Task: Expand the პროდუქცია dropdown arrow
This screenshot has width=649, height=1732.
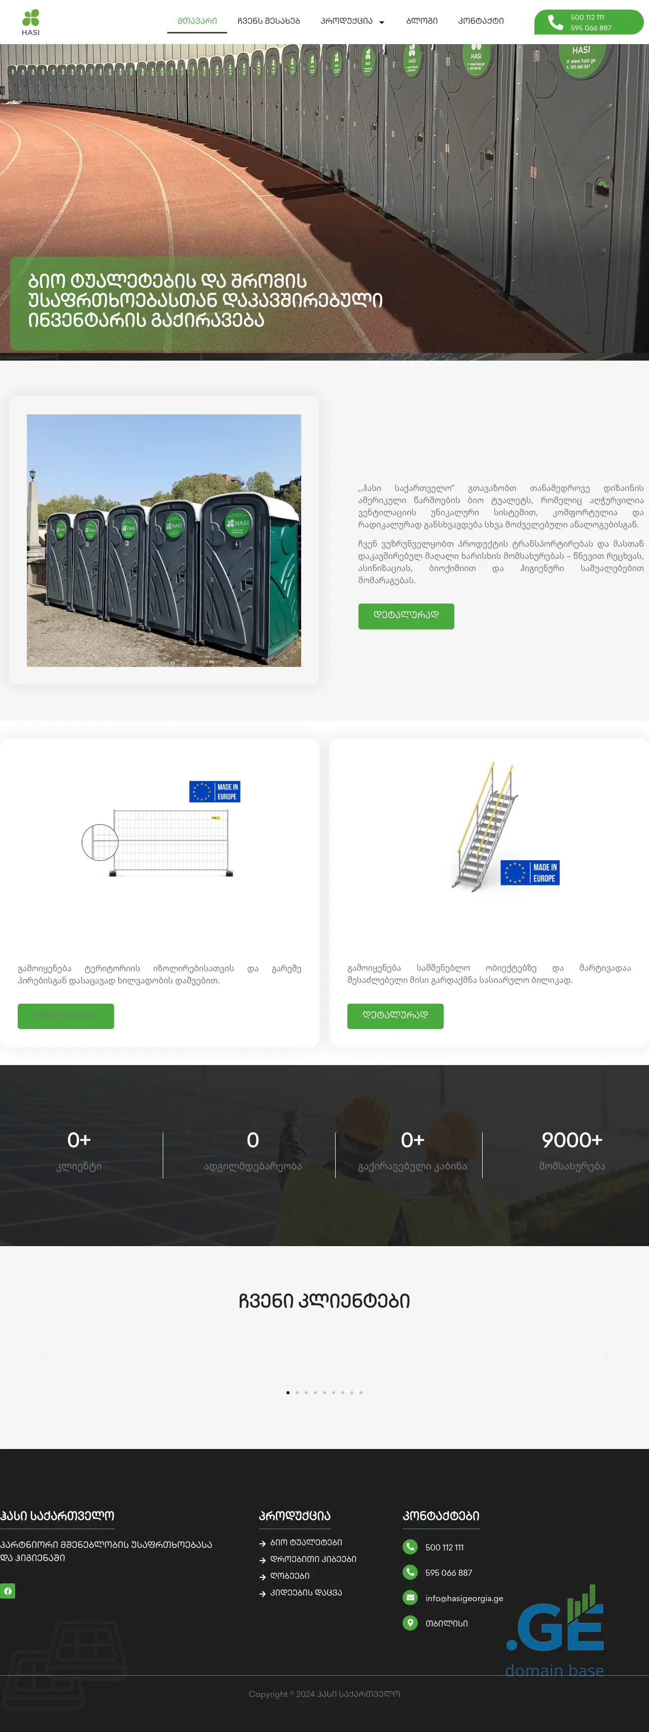Action: point(382,22)
